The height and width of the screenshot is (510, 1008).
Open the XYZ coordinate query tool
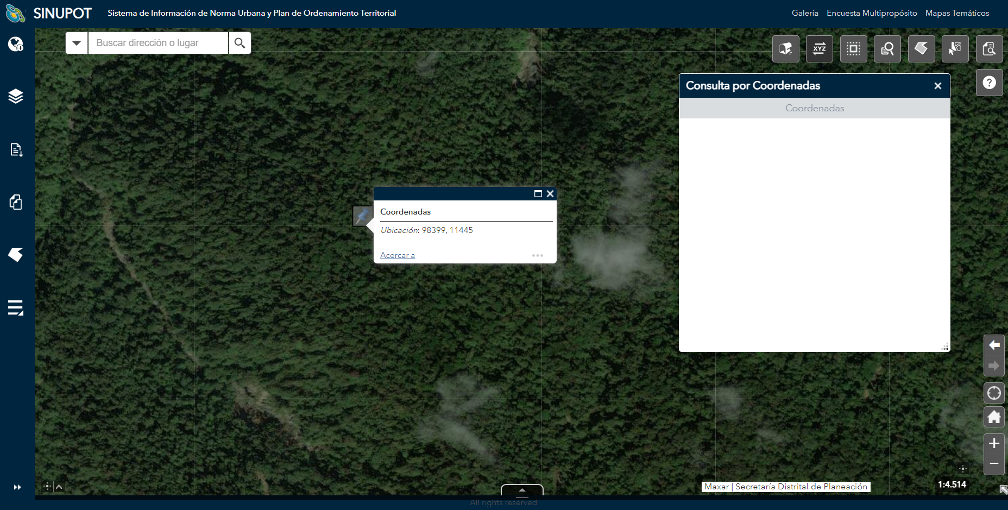tap(819, 49)
